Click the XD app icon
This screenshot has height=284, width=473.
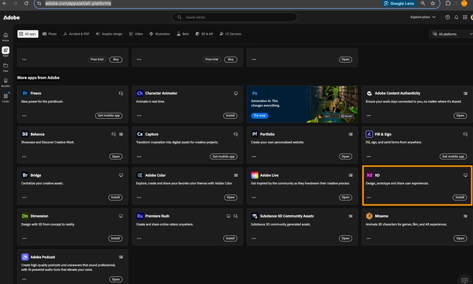tap(369, 175)
